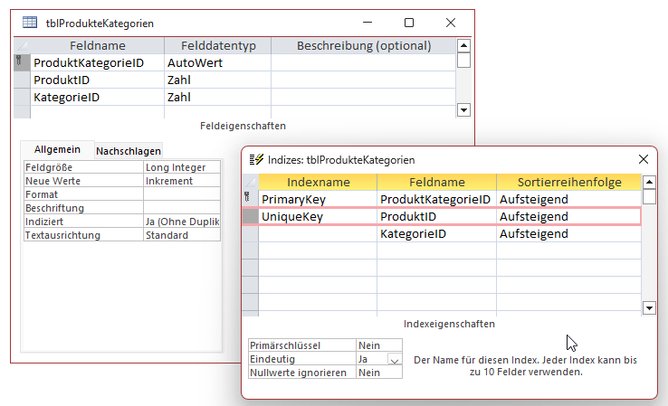
Task: Select the KategorieID field name in table design
Action: click(x=97, y=97)
